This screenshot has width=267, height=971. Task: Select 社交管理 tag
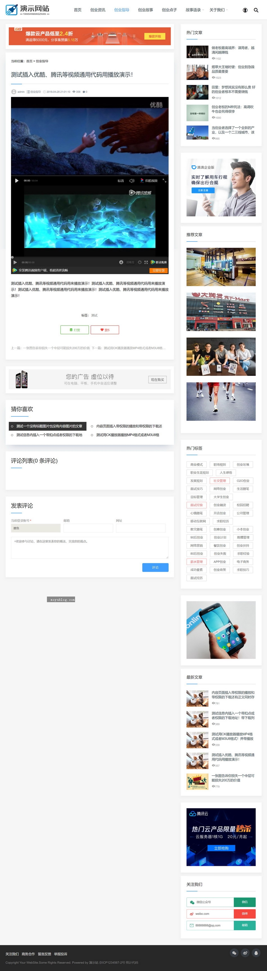point(220,481)
